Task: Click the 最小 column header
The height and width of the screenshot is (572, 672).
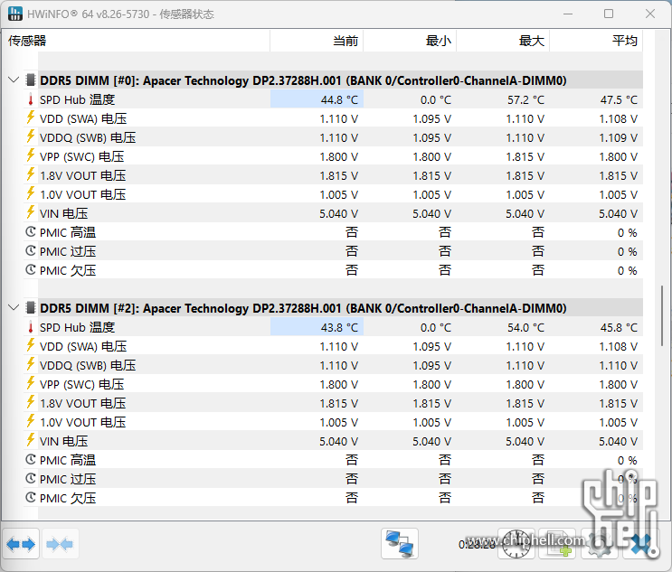Action: click(410, 41)
